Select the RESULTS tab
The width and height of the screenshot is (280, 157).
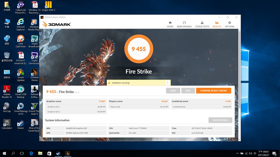click(x=217, y=24)
